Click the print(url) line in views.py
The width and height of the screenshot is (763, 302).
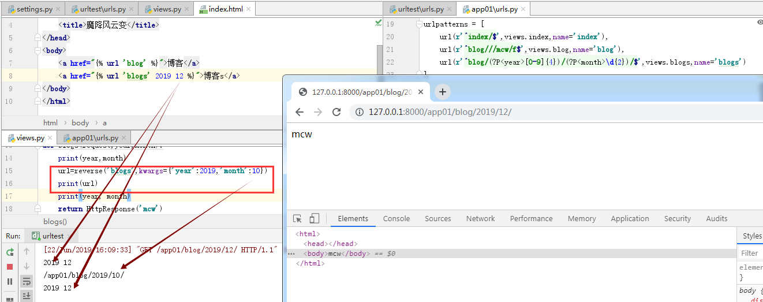(x=78, y=183)
